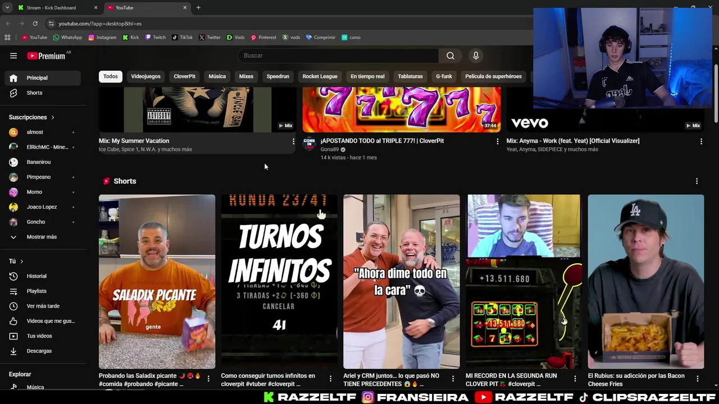Expand the Tú section chevron
The width and height of the screenshot is (719, 404).
click(x=22, y=261)
